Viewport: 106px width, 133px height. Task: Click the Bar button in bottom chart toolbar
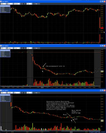pos(37,93)
